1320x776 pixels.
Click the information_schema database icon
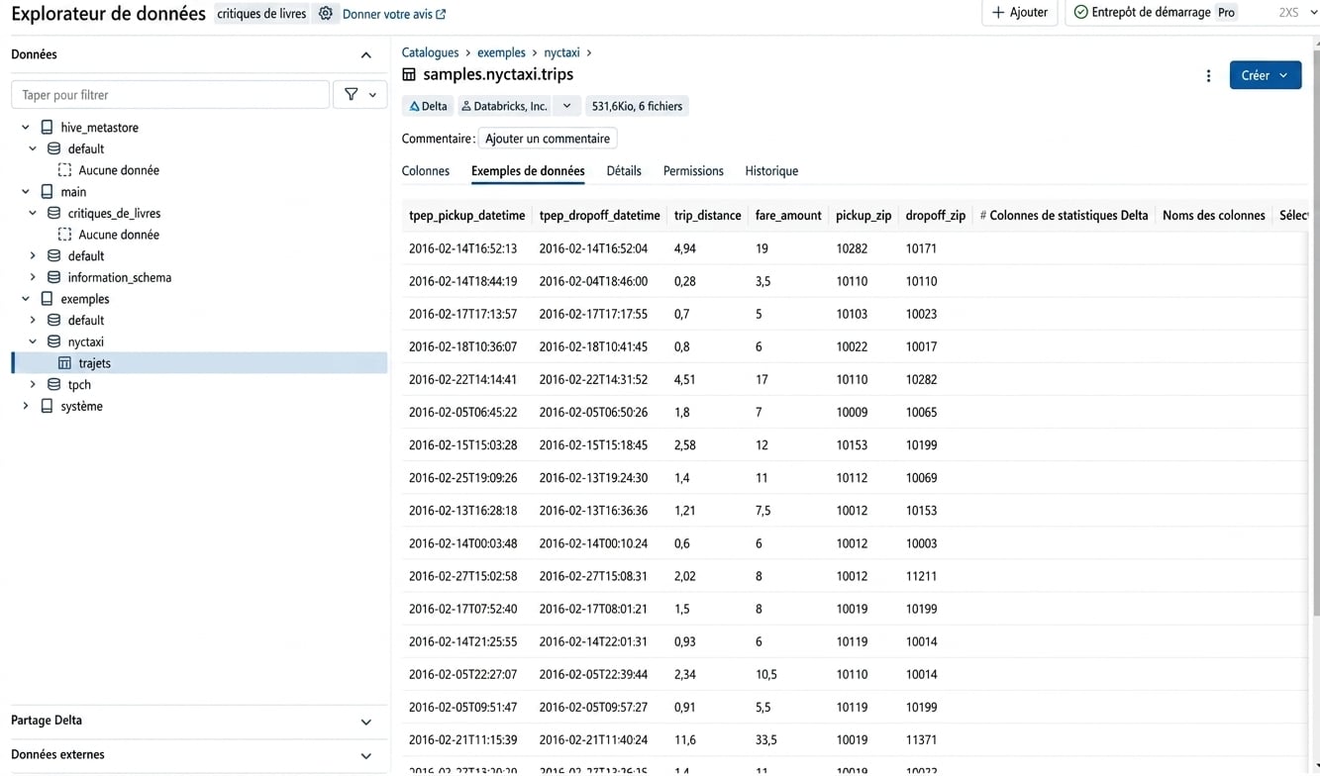click(x=54, y=278)
